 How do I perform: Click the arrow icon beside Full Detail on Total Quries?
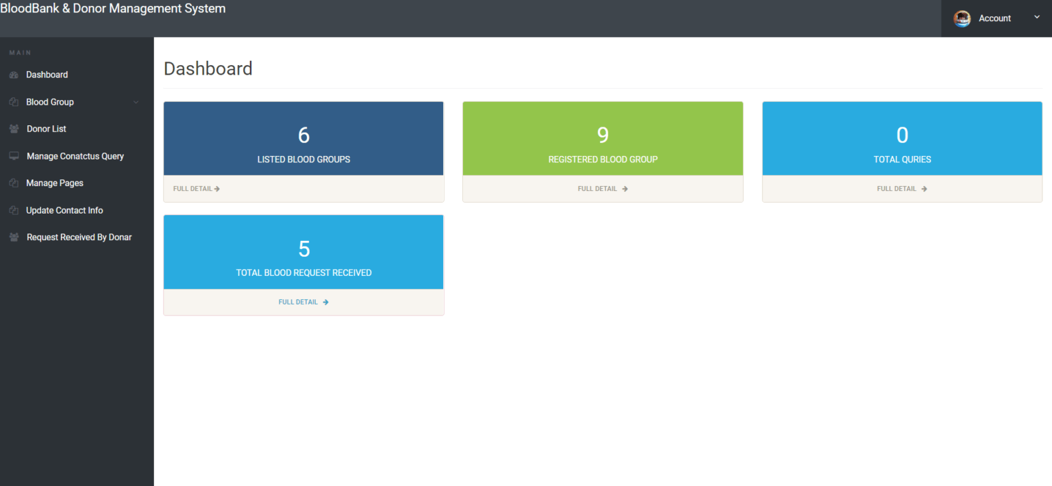point(924,188)
